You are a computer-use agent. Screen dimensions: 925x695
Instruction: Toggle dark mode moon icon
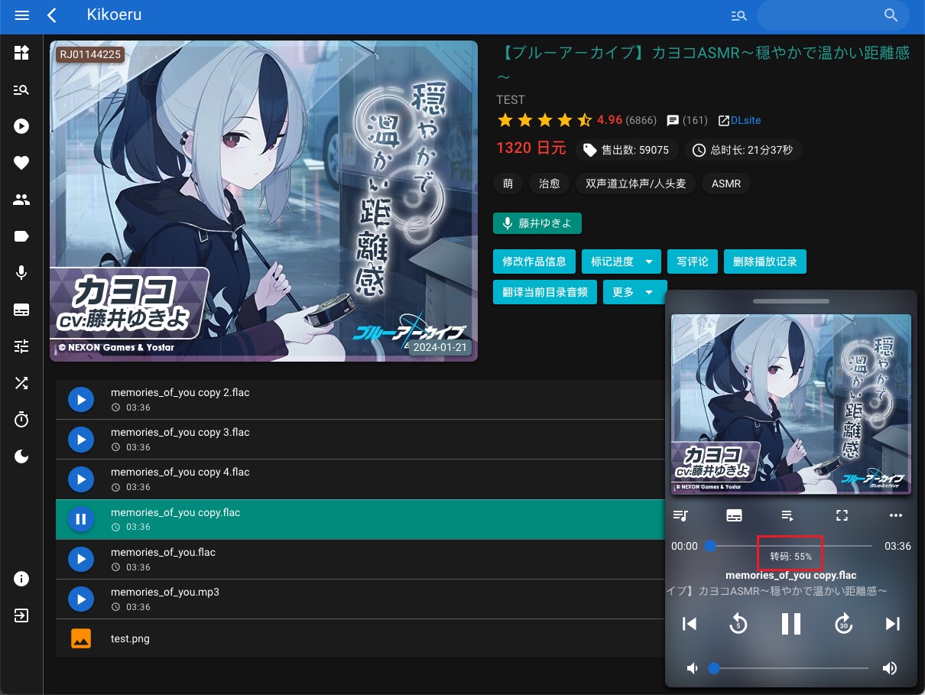click(21, 456)
